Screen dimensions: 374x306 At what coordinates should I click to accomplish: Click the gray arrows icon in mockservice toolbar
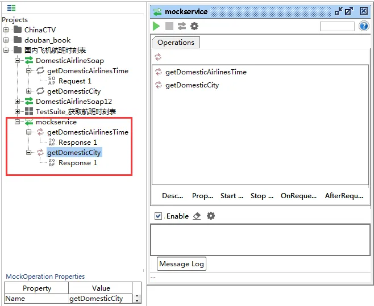[x=182, y=26]
